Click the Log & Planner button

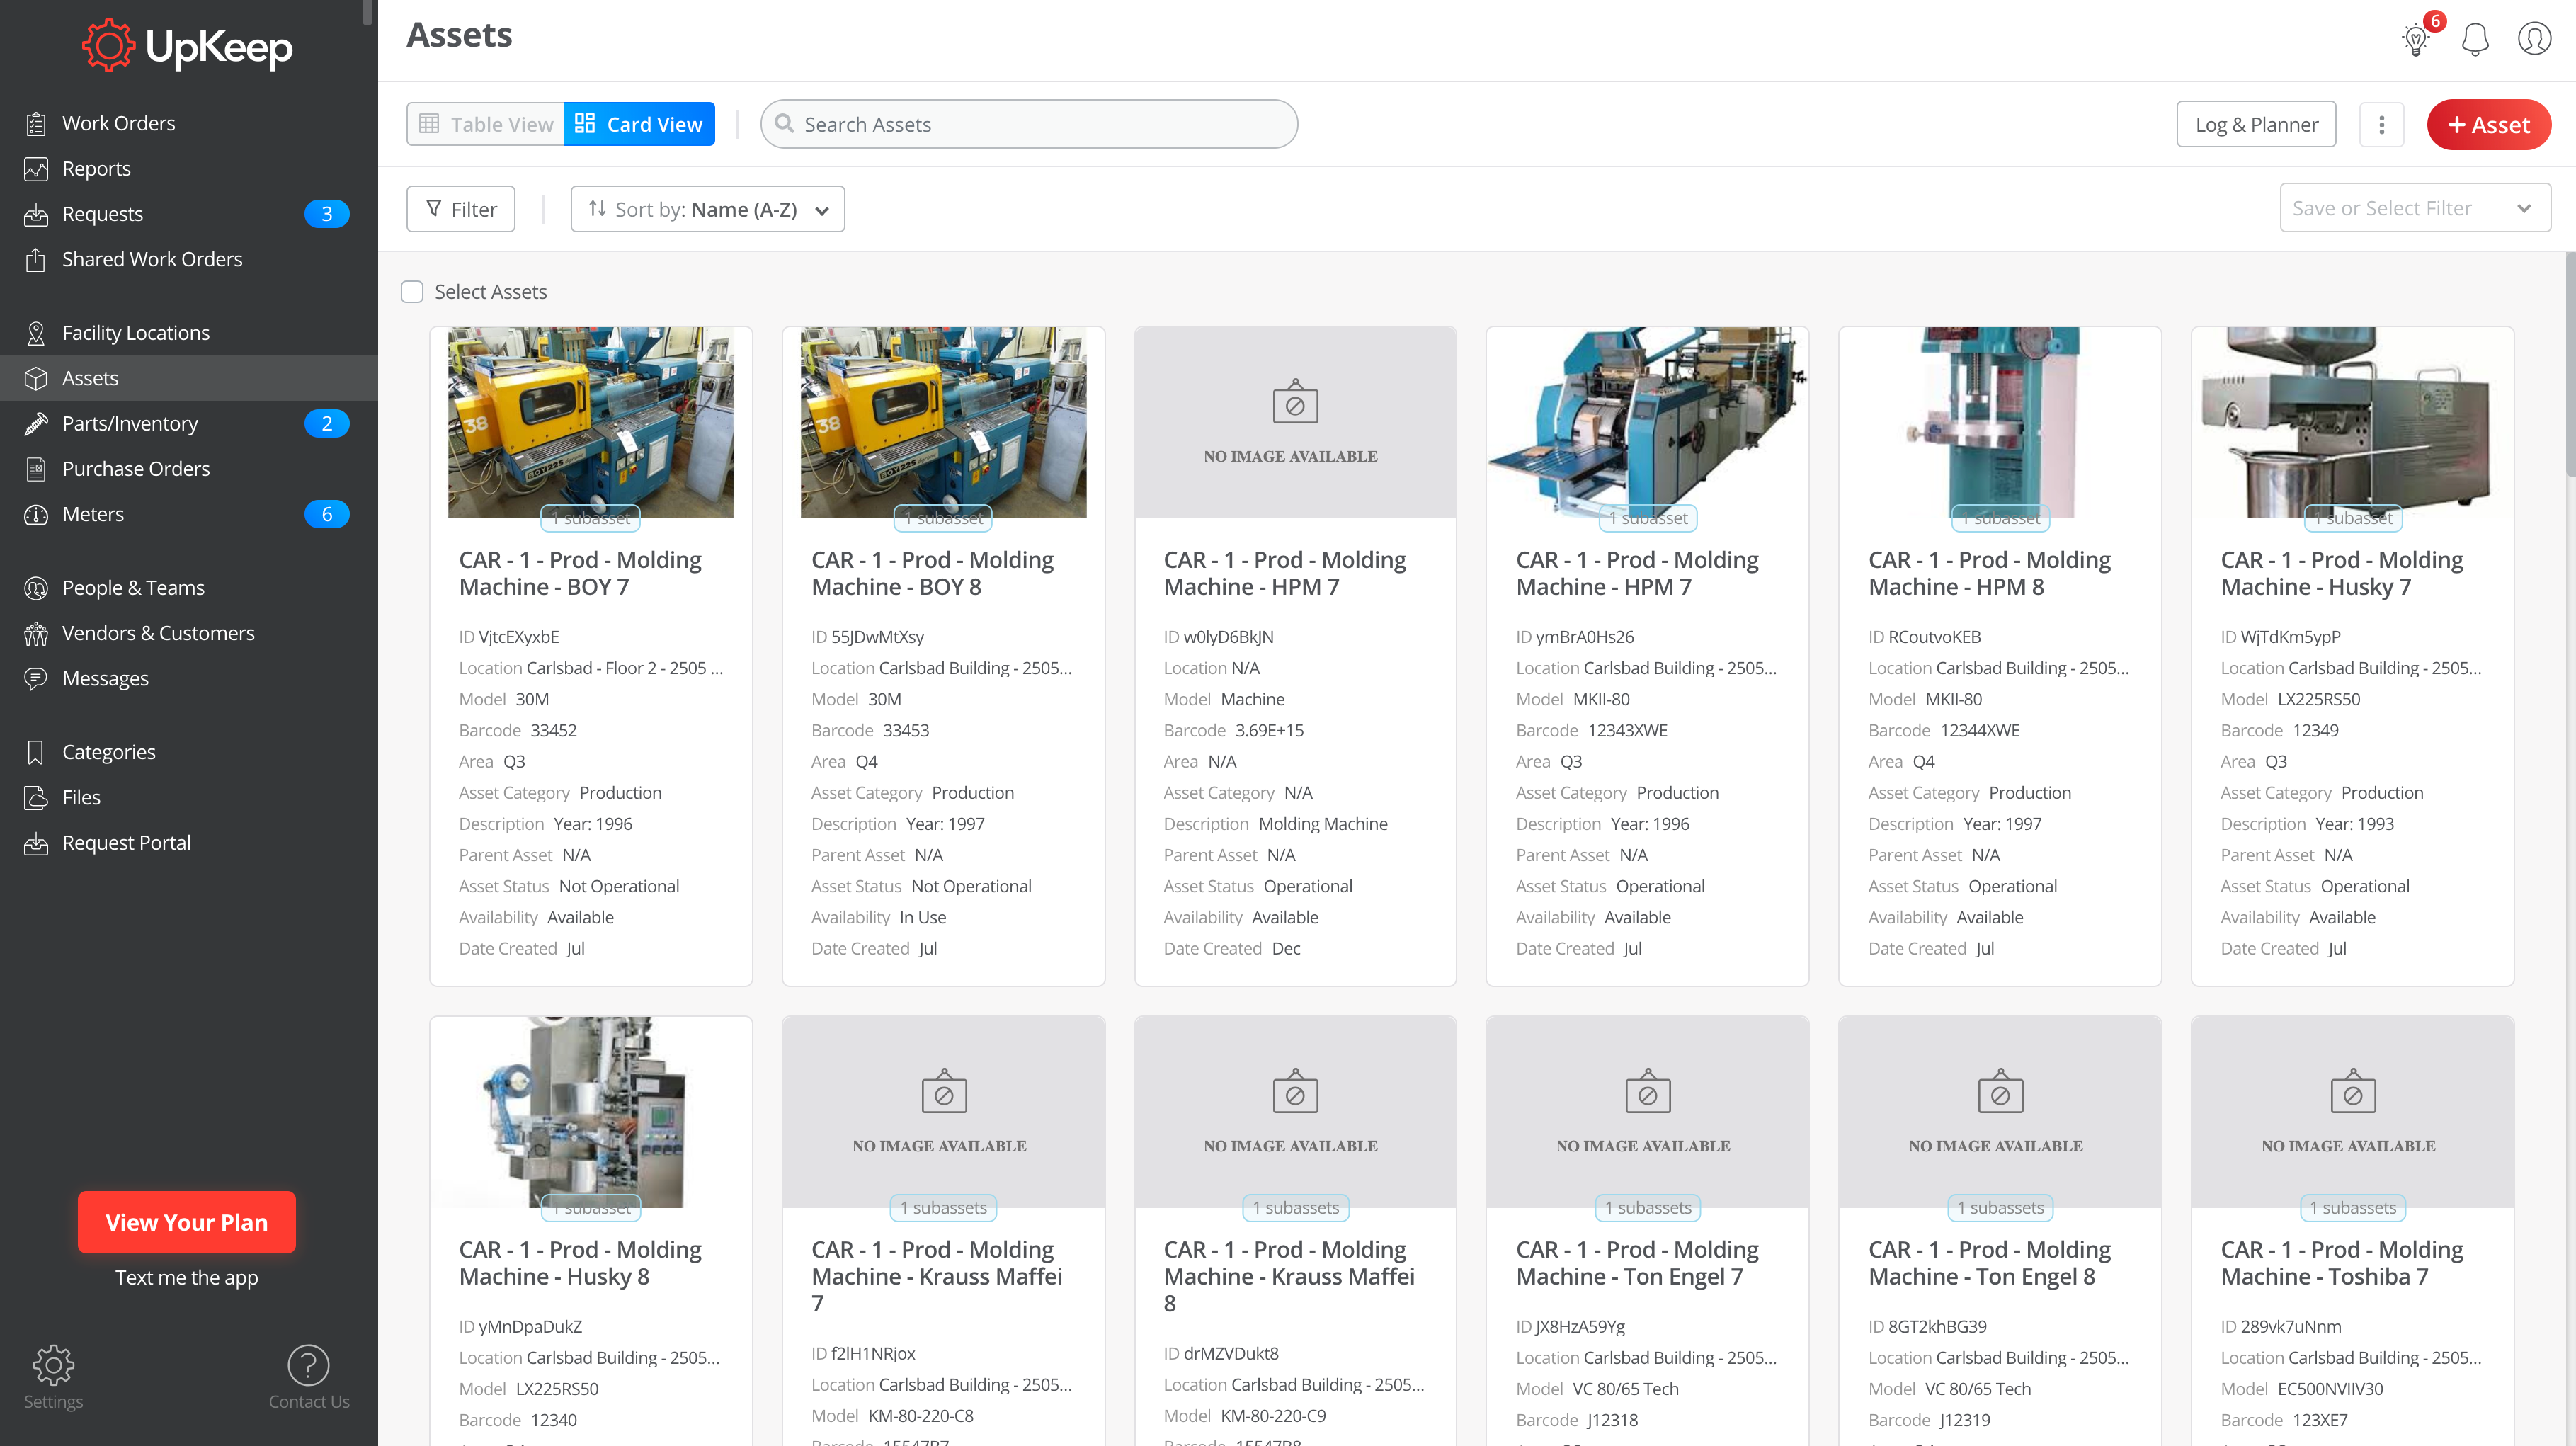[x=2256, y=125]
